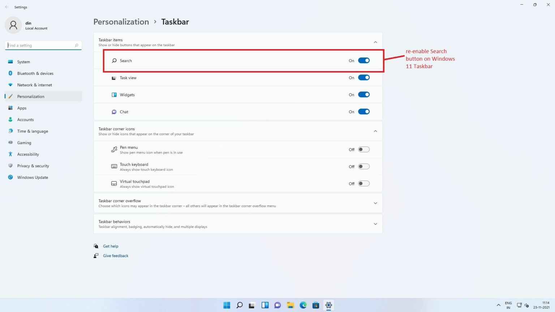Expand the Taskbar corner overflow section
Screen dimensions: 555x312
click(x=375, y=203)
